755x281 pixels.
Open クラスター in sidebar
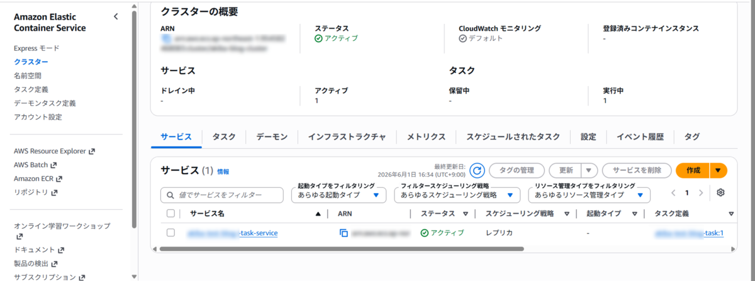(x=31, y=62)
